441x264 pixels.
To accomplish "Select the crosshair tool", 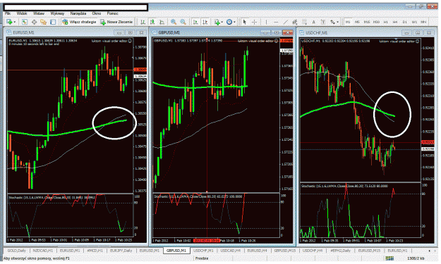I will [x=254, y=22].
